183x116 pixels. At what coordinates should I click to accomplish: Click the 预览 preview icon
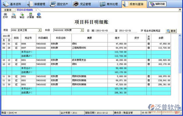pyautogui.click(x=14, y=15)
